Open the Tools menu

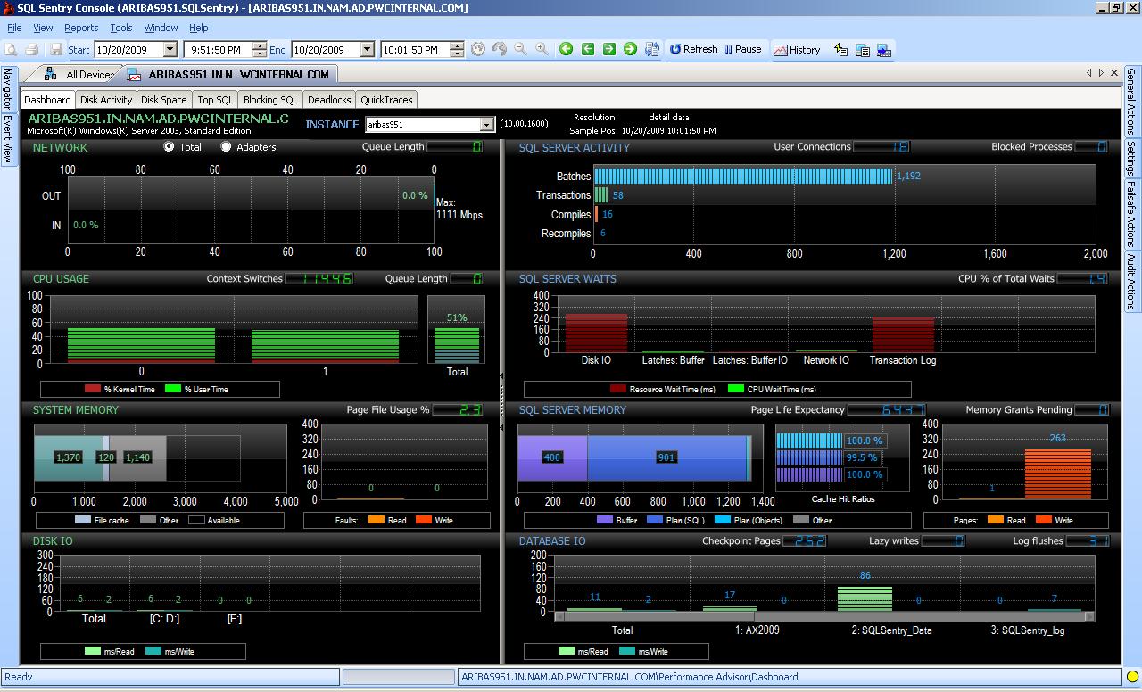121,28
